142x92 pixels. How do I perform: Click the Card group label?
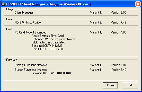9,29
